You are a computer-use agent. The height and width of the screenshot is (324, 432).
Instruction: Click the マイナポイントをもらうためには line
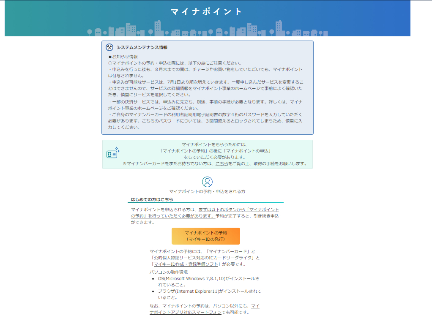(214, 144)
